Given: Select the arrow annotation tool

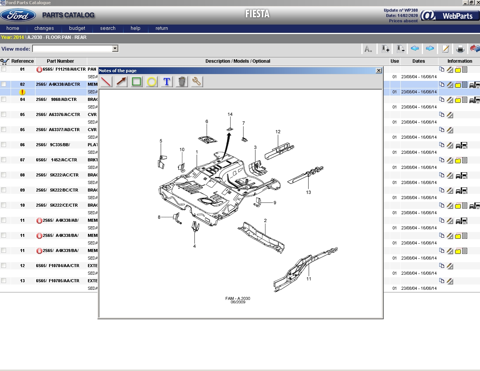Looking at the screenshot, I should 121,82.
